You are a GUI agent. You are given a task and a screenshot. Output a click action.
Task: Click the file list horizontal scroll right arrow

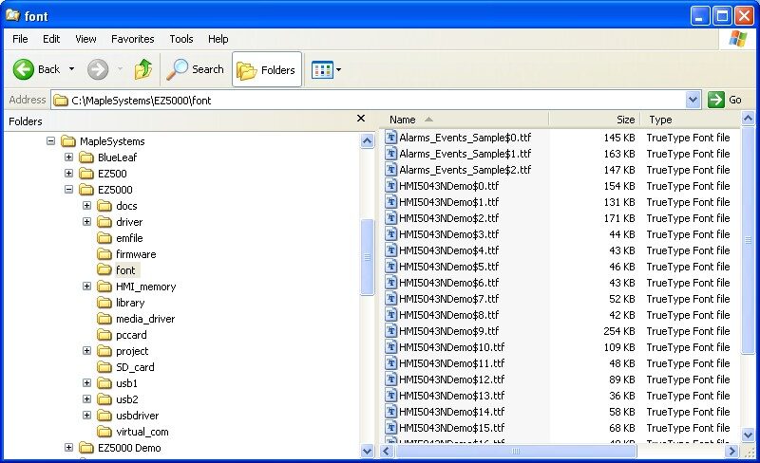[731, 451]
